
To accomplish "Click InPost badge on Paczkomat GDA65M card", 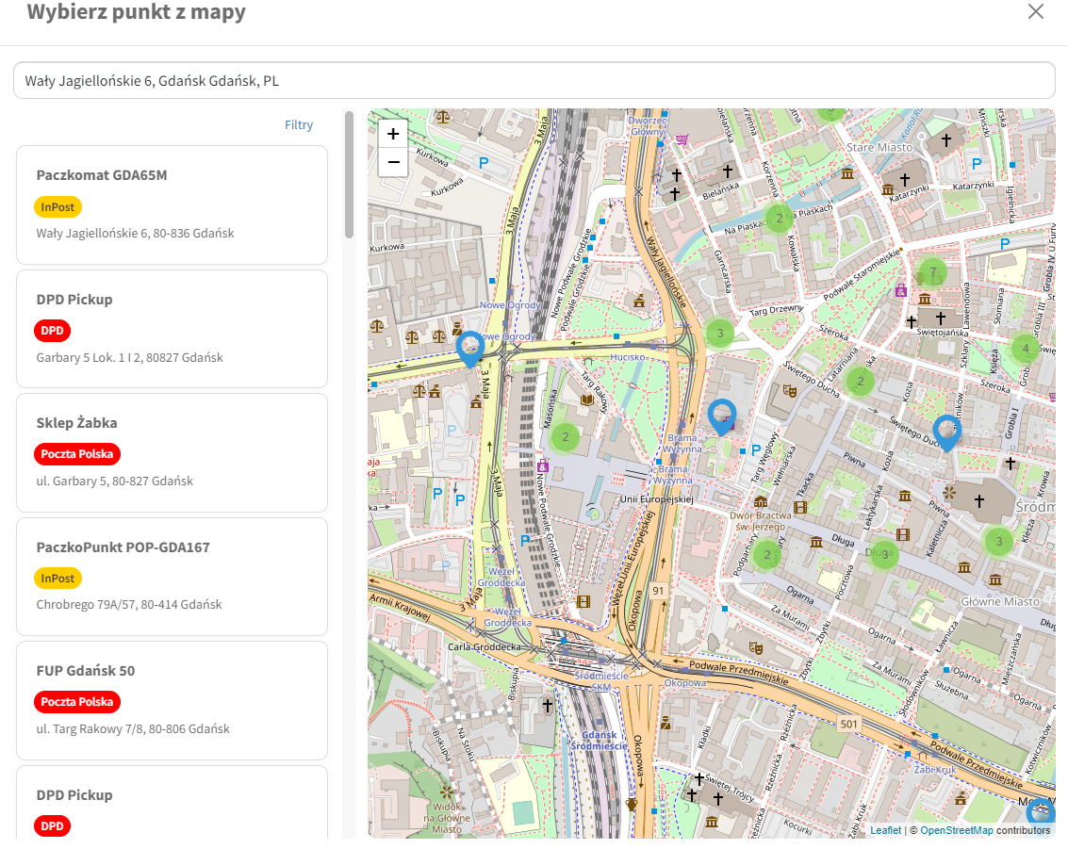I will [x=58, y=207].
